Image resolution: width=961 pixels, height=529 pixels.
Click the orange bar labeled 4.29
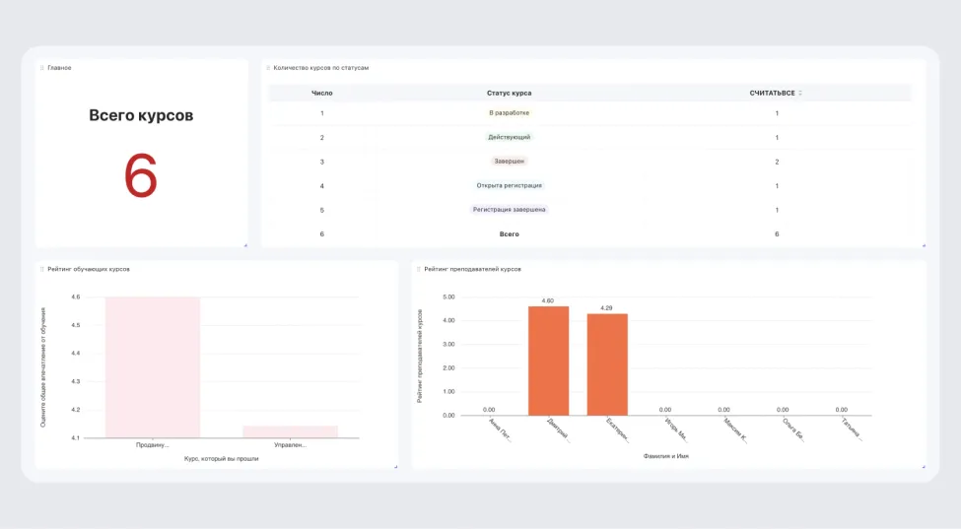pos(607,364)
